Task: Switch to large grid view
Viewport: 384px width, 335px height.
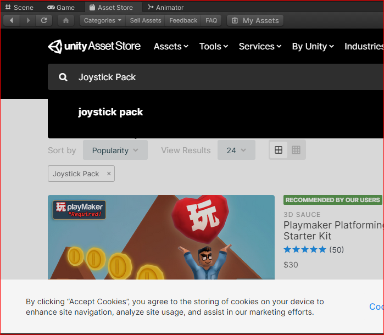Action: tap(279, 150)
